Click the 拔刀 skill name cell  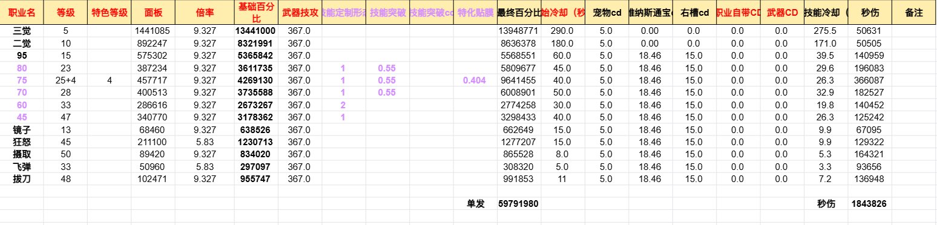click(22, 179)
